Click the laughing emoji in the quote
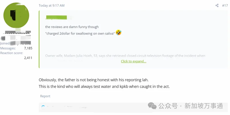This screenshot has width=230, height=115. click(x=118, y=33)
